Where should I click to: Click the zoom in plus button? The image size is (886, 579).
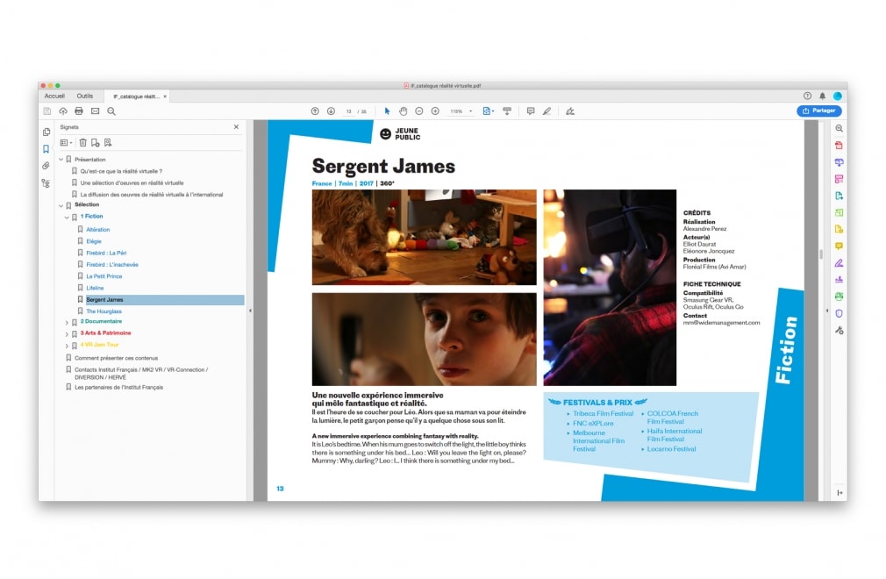(435, 111)
